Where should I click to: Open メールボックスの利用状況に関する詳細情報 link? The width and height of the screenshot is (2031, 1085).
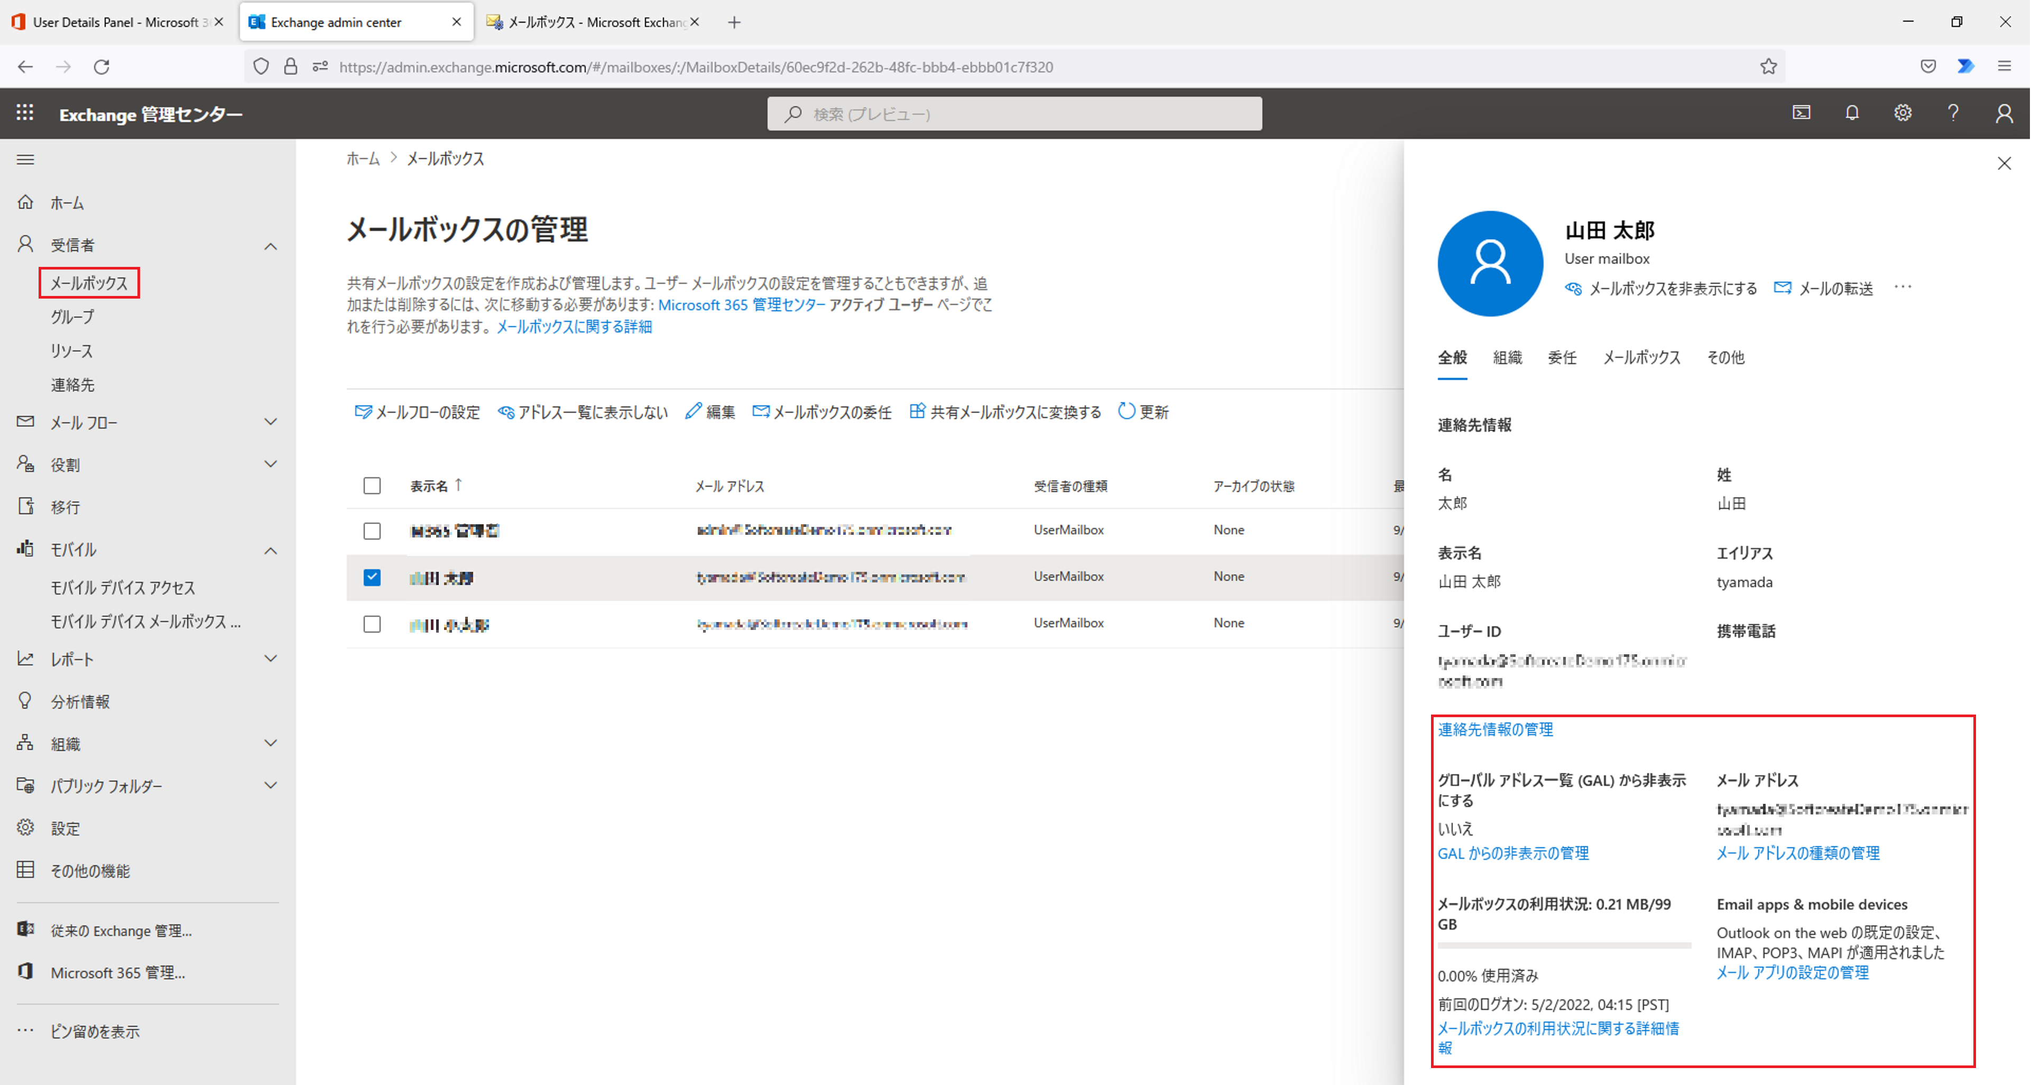[1558, 1038]
